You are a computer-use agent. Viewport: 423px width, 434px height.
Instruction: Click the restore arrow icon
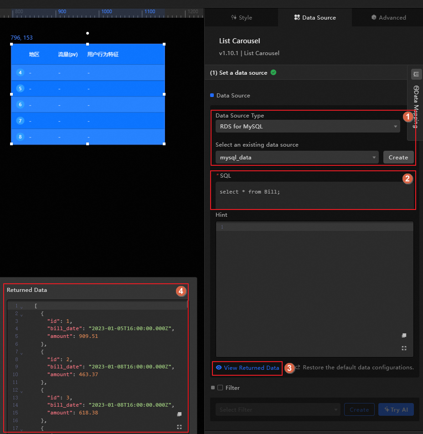pos(298,368)
